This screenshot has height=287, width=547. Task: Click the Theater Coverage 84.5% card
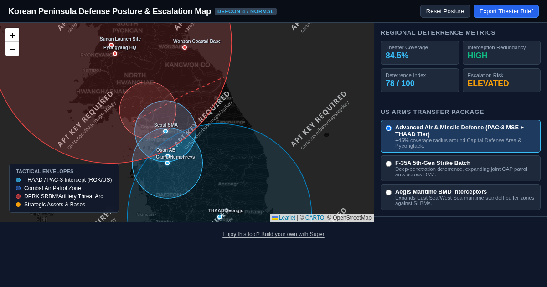(x=420, y=53)
